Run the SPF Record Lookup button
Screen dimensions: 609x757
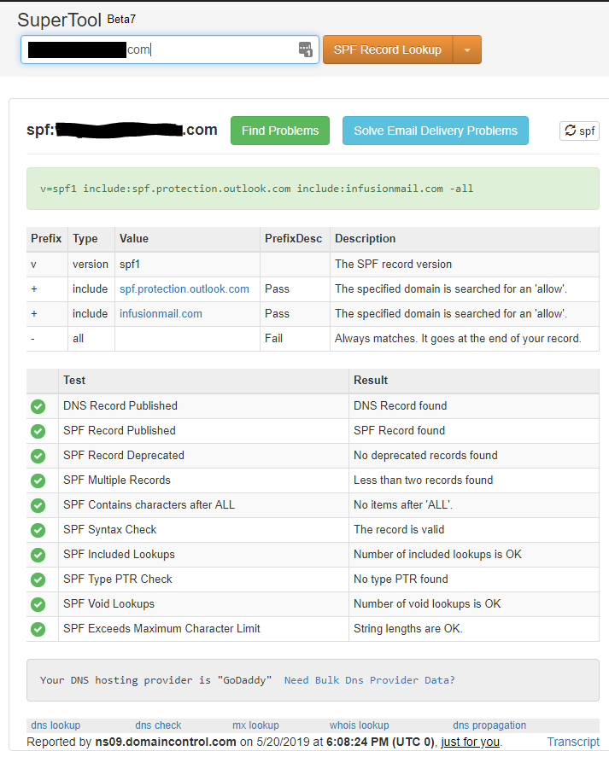tap(388, 49)
